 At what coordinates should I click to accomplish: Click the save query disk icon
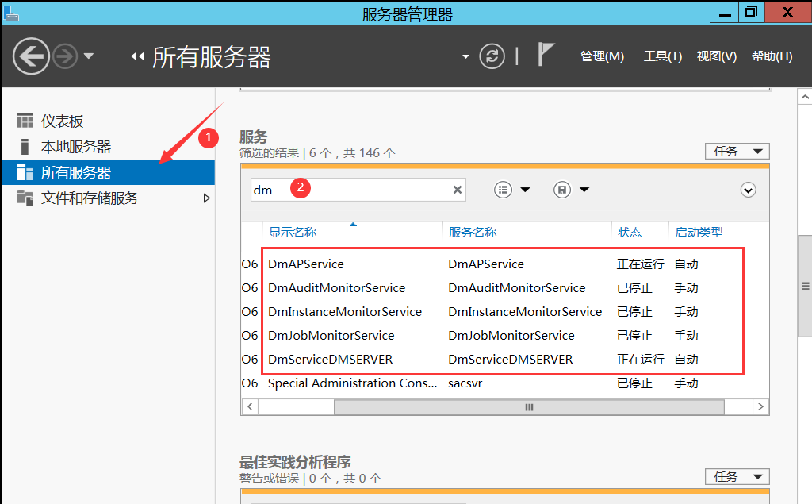click(562, 190)
